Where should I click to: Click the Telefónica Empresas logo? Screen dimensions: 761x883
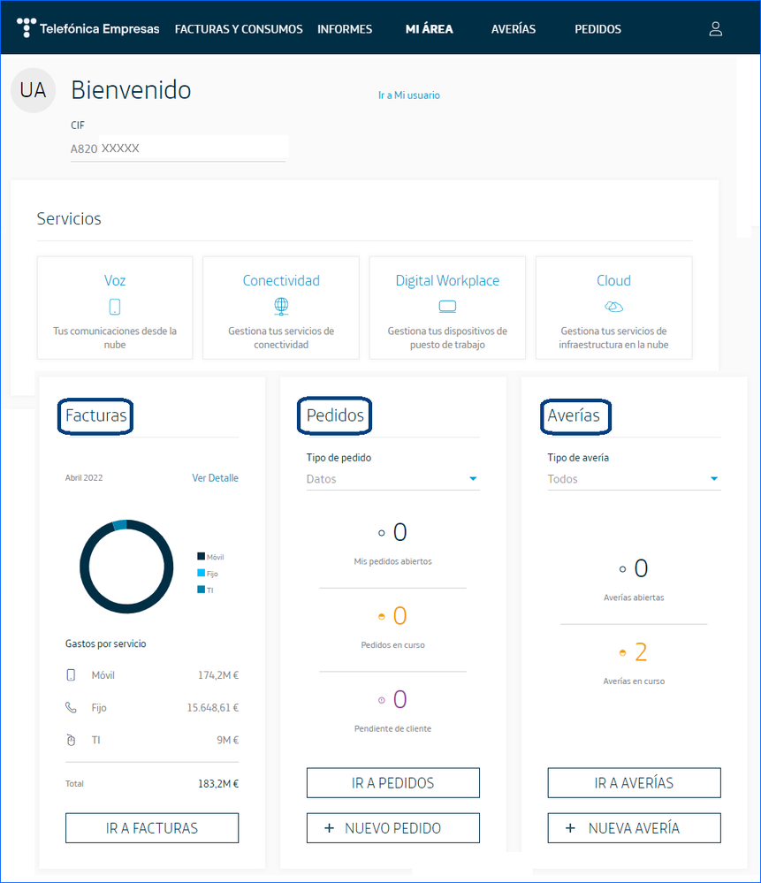(88, 28)
